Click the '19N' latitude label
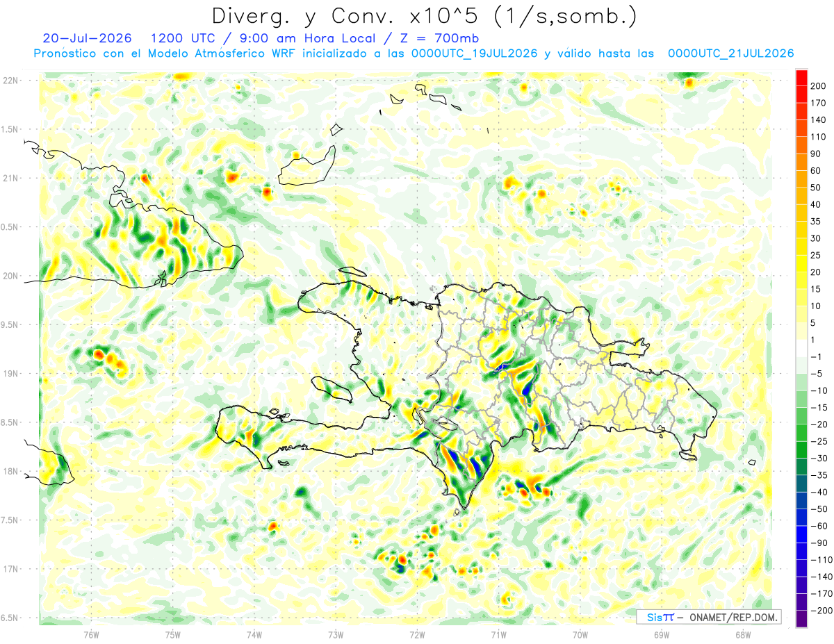 pos(10,374)
